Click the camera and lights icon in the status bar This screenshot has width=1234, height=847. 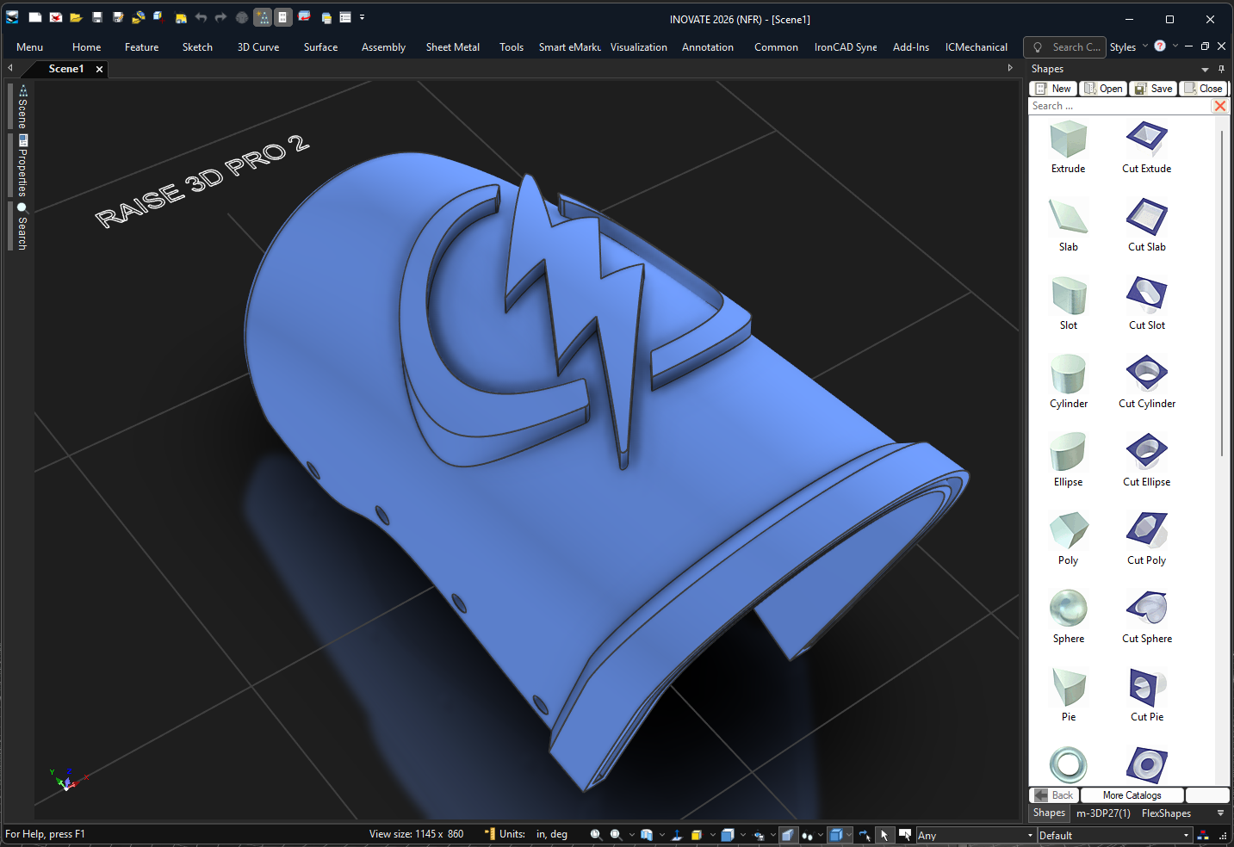click(x=759, y=835)
